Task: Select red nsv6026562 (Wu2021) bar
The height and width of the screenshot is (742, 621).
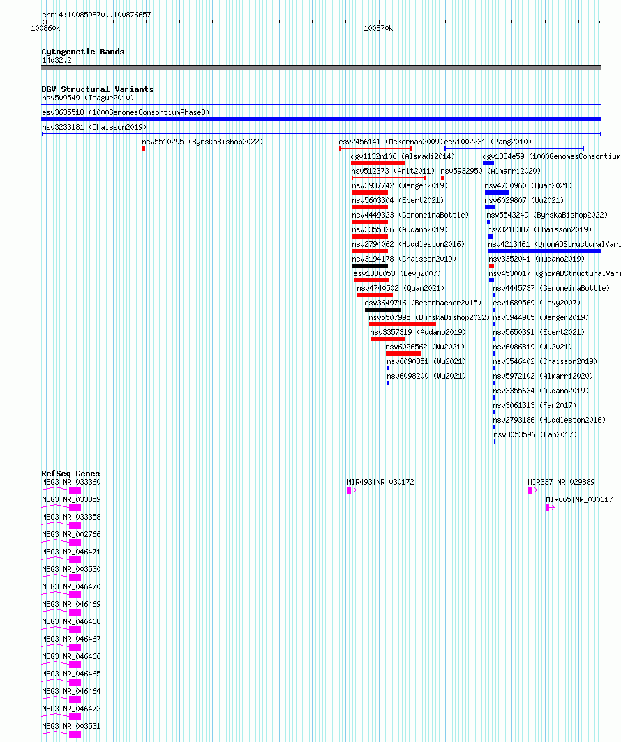Action: [x=403, y=354]
